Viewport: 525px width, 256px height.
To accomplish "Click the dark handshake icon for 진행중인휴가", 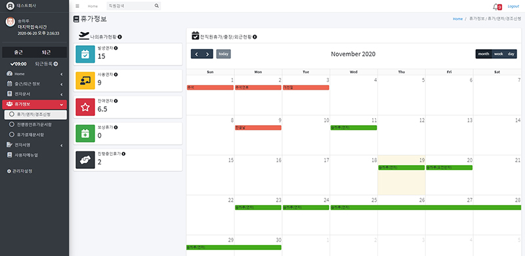I will coord(85,160).
